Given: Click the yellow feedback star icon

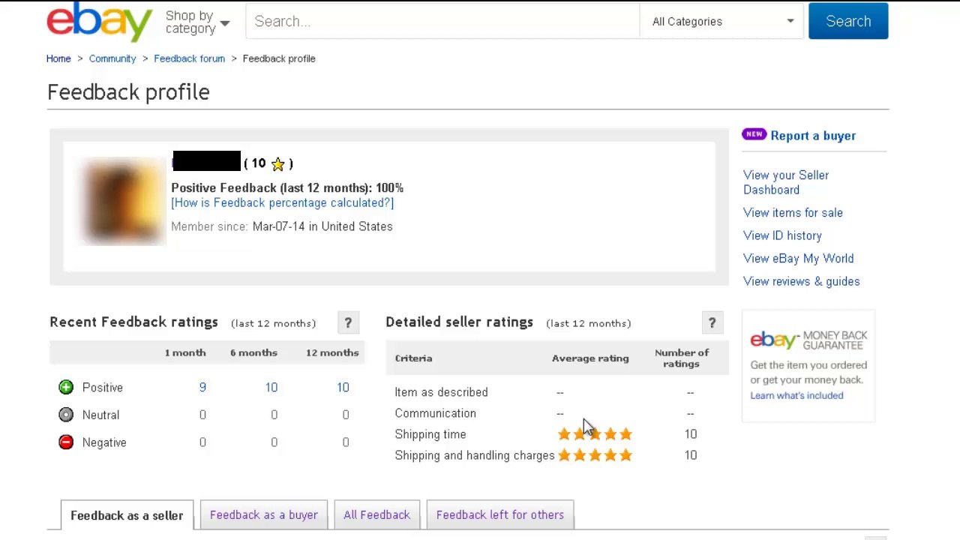Looking at the screenshot, I should click(x=278, y=163).
